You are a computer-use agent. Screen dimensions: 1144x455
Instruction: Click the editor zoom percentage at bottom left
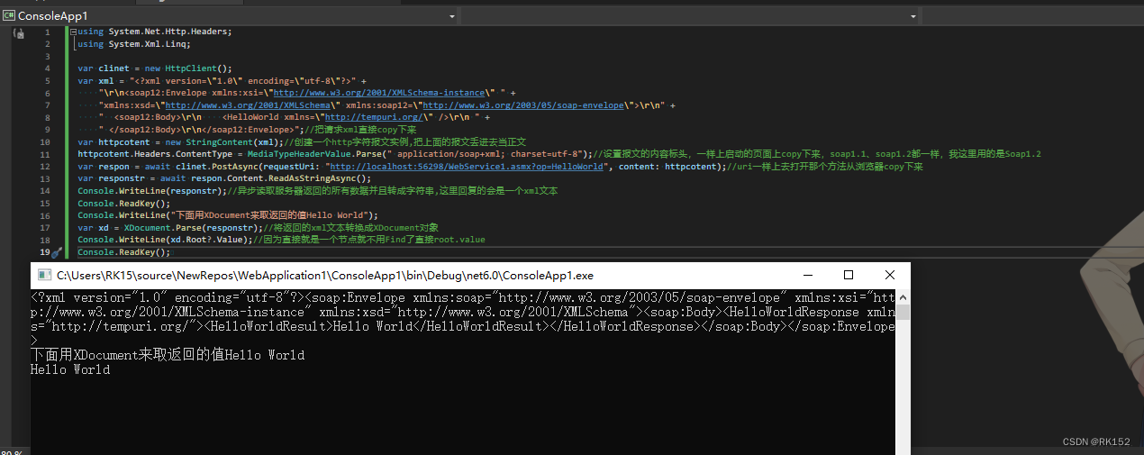[11, 452]
